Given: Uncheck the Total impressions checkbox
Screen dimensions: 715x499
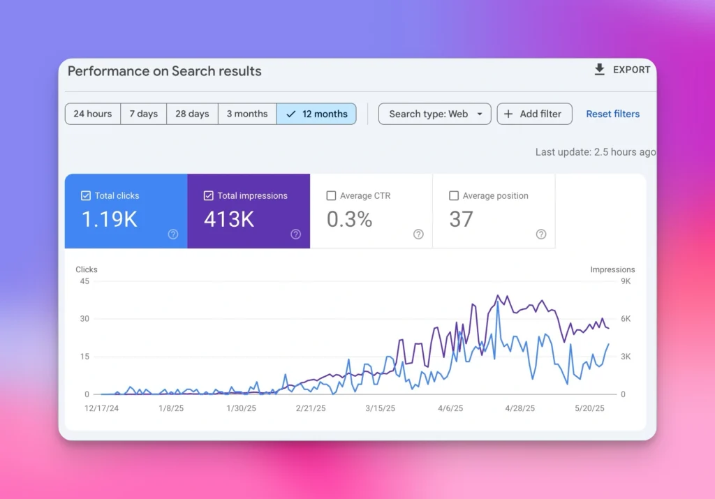Looking at the screenshot, I should coord(209,196).
